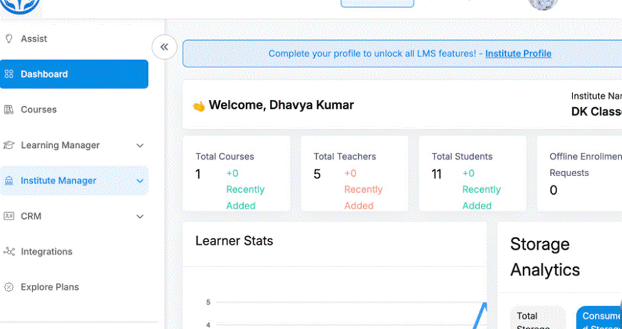Select the Integrations sidebar entry
This screenshot has height=329, width=622.
[x=46, y=252]
